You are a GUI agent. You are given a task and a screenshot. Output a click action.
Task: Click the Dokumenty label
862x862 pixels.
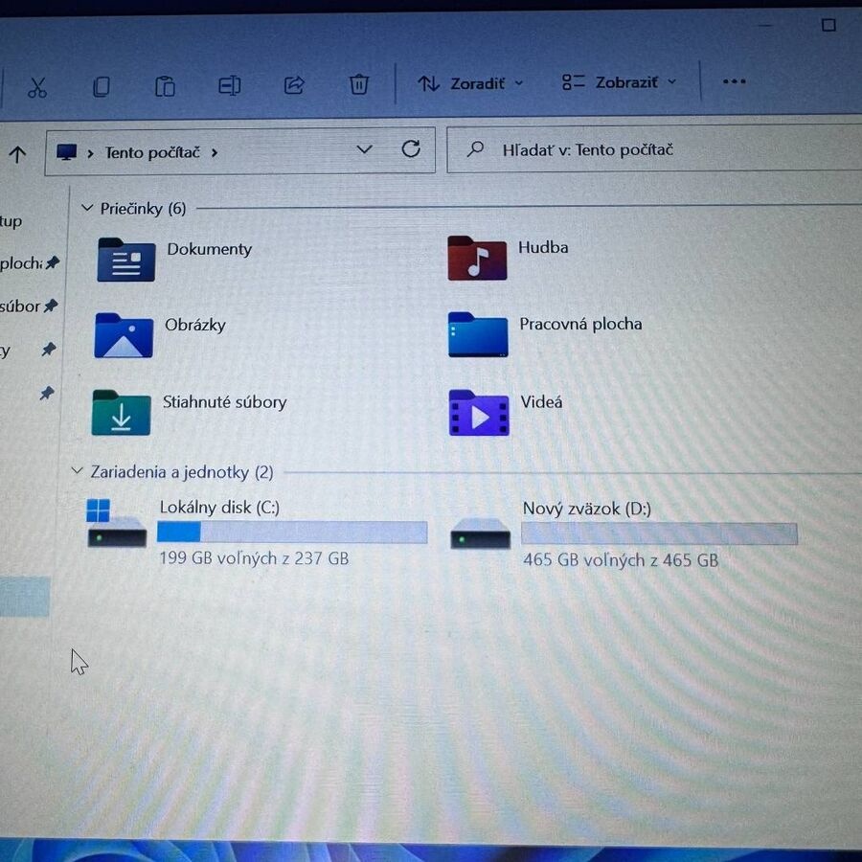click(210, 249)
